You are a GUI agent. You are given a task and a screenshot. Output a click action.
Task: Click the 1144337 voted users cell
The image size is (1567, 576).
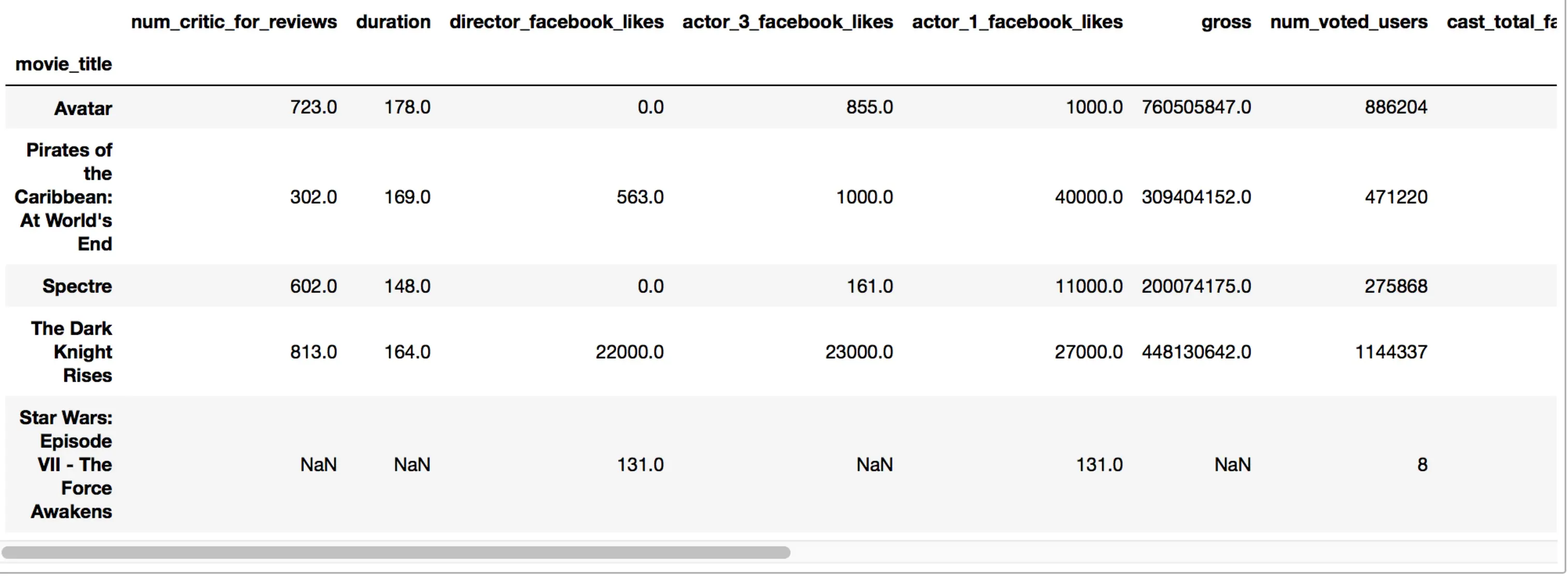(x=1391, y=352)
